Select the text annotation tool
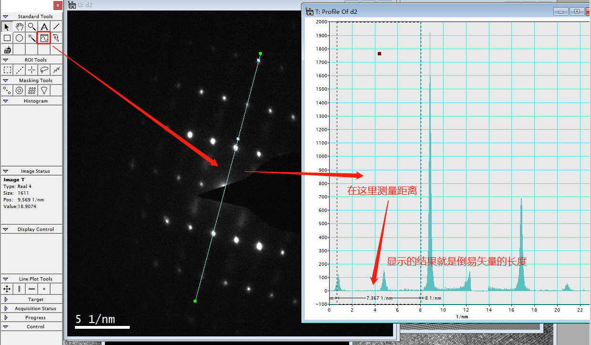The width and height of the screenshot is (591, 345). tap(44, 27)
